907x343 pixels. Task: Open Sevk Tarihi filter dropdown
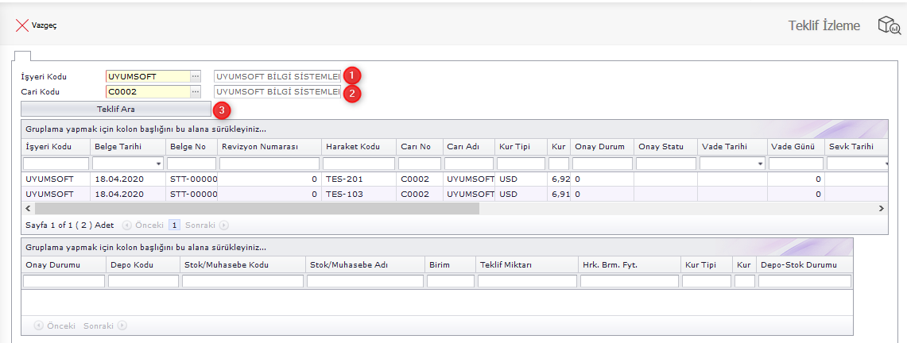[x=886, y=164]
